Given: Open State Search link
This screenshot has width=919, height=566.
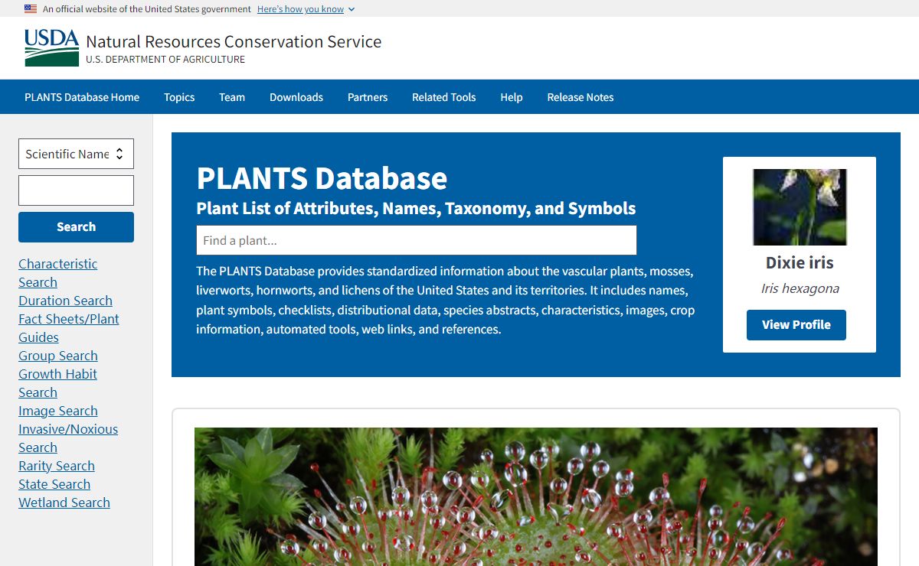Looking at the screenshot, I should click(54, 484).
